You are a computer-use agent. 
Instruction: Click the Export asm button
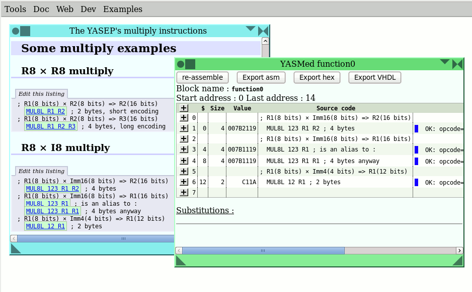point(261,77)
